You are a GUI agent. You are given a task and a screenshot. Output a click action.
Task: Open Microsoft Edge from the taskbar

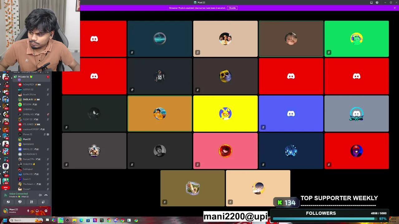point(81,220)
